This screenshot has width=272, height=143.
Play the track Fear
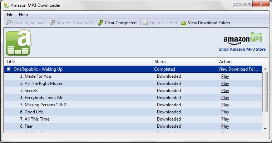[x=225, y=126]
